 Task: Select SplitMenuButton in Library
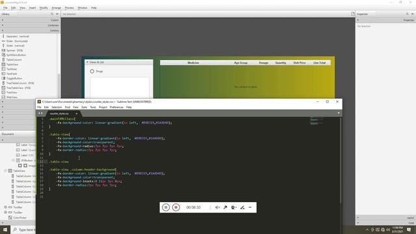tap(16, 55)
